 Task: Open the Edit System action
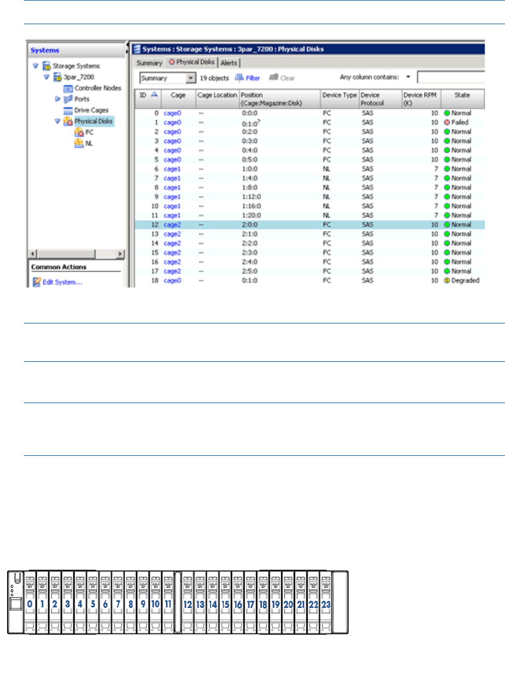tap(63, 282)
